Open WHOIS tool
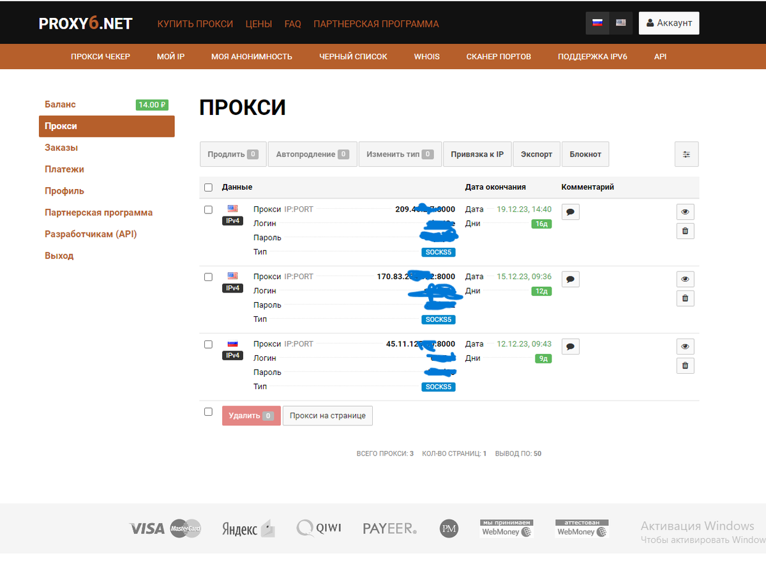Viewport: 766px width, 564px height. click(426, 56)
